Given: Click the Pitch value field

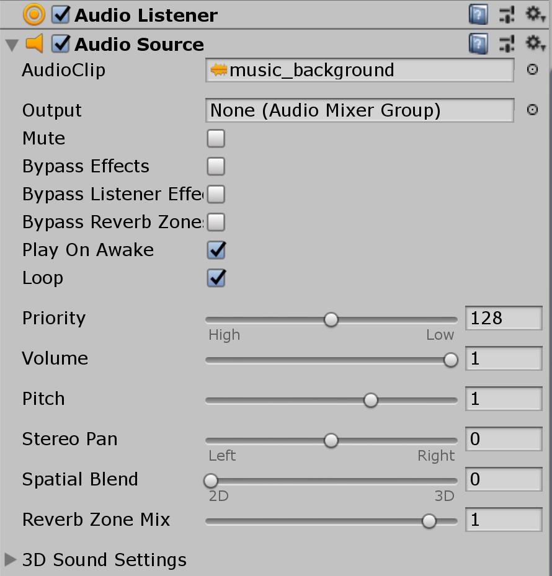Looking at the screenshot, I should (x=504, y=399).
